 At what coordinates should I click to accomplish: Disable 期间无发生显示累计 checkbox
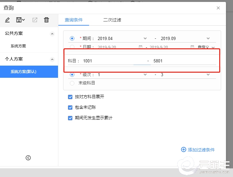click(x=70, y=118)
